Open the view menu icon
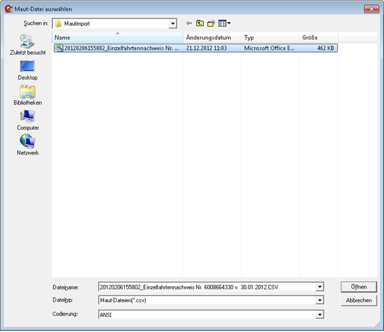Viewport: 384px width, 332px height. click(224, 23)
